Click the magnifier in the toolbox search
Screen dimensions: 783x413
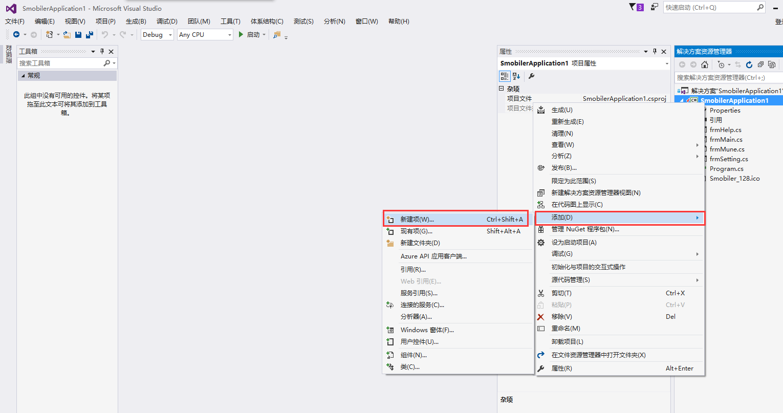[x=106, y=63]
